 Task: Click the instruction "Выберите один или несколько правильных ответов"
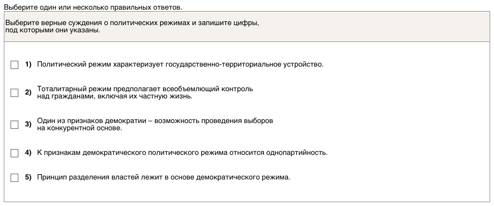(x=93, y=8)
